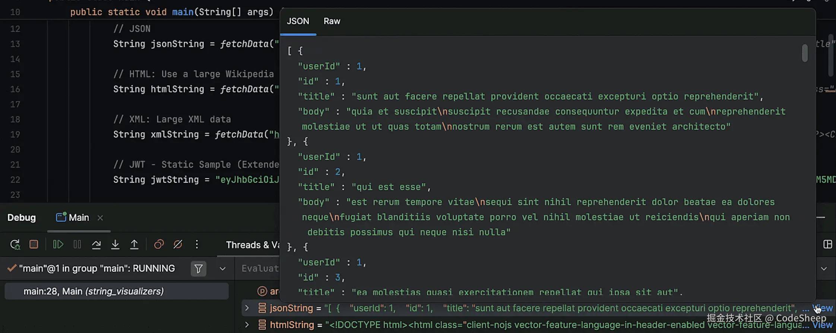The image size is (836, 333).
Task: Open the thread selector dropdown
Action: pyautogui.click(x=222, y=269)
